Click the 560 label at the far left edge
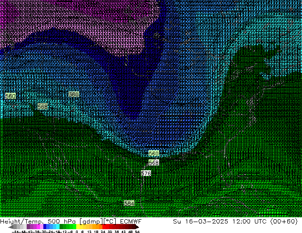Image resolution: width=302 pixels, height=233 pixels. 10,96
